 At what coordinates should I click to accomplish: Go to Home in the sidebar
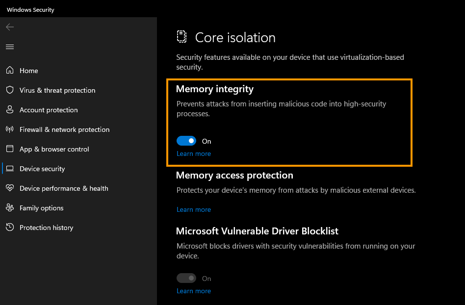pyautogui.click(x=29, y=71)
